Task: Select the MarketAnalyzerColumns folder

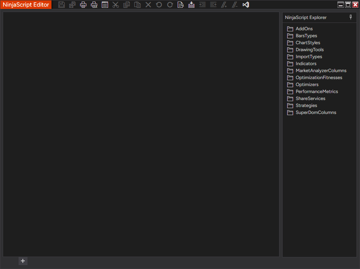Action: pyautogui.click(x=317, y=71)
